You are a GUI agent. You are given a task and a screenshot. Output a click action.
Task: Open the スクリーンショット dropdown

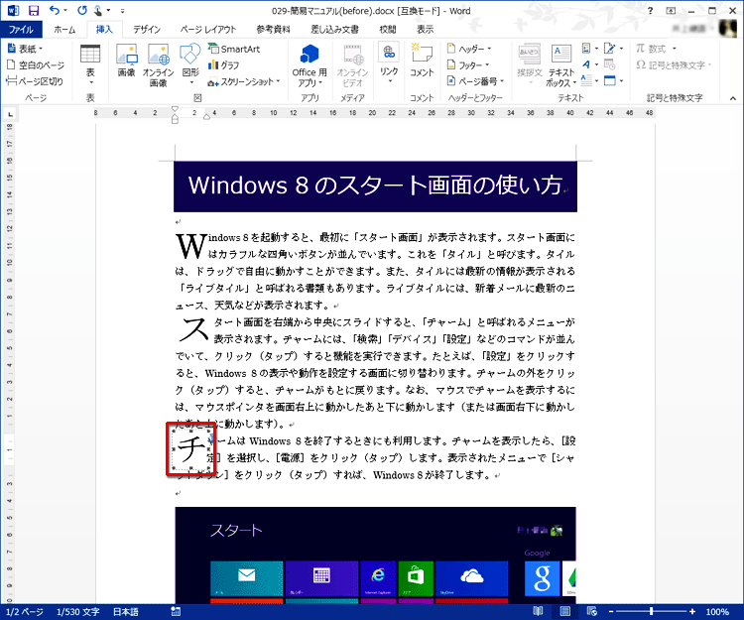tap(244, 81)
